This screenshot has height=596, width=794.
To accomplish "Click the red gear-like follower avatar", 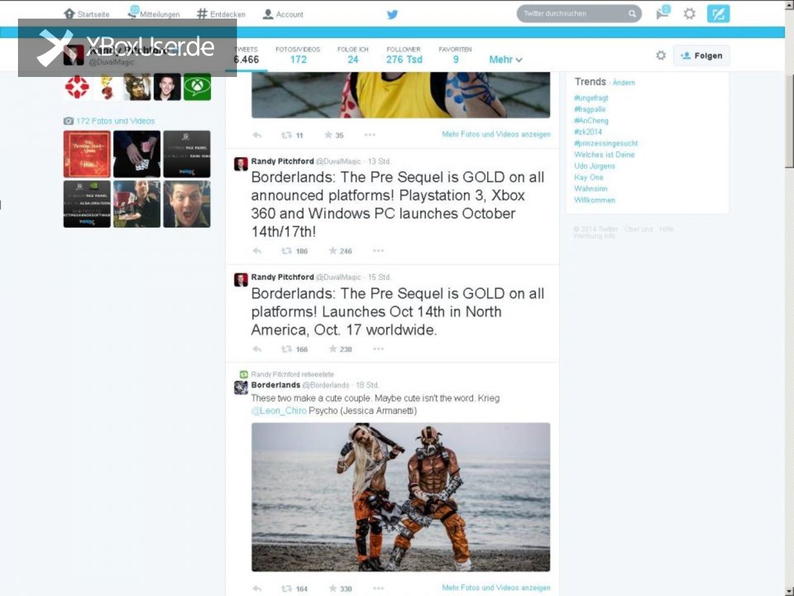I will [x=77, y=87].
